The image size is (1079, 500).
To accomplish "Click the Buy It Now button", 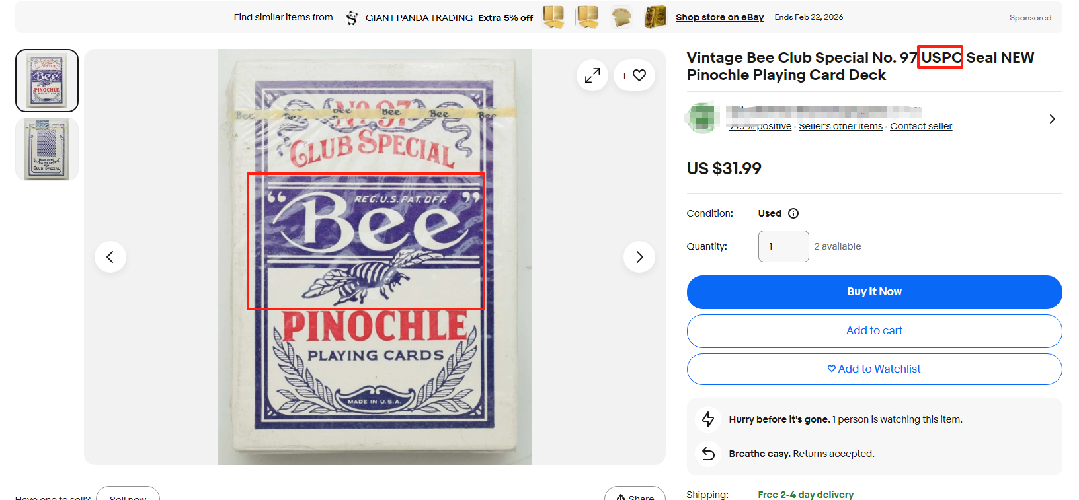I will 874,292.
